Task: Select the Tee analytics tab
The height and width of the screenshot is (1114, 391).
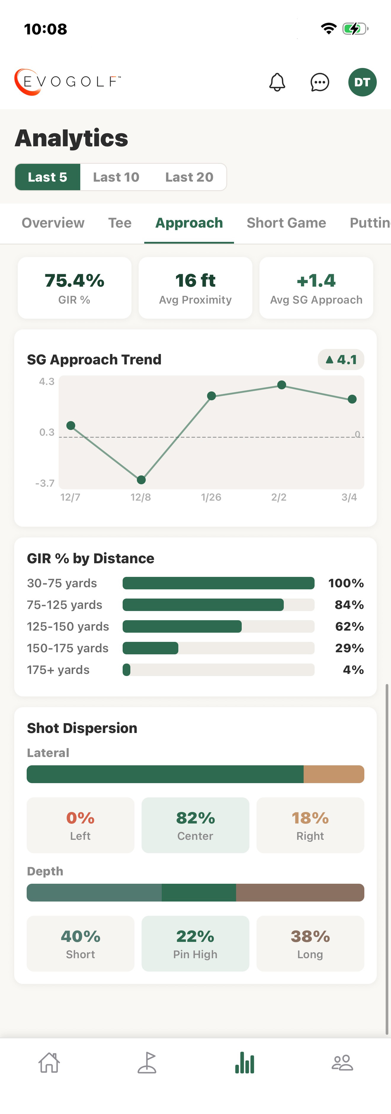Action: [x=119, y=223]
